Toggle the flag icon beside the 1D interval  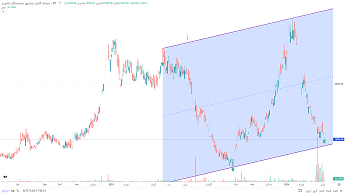click(60, 3)
